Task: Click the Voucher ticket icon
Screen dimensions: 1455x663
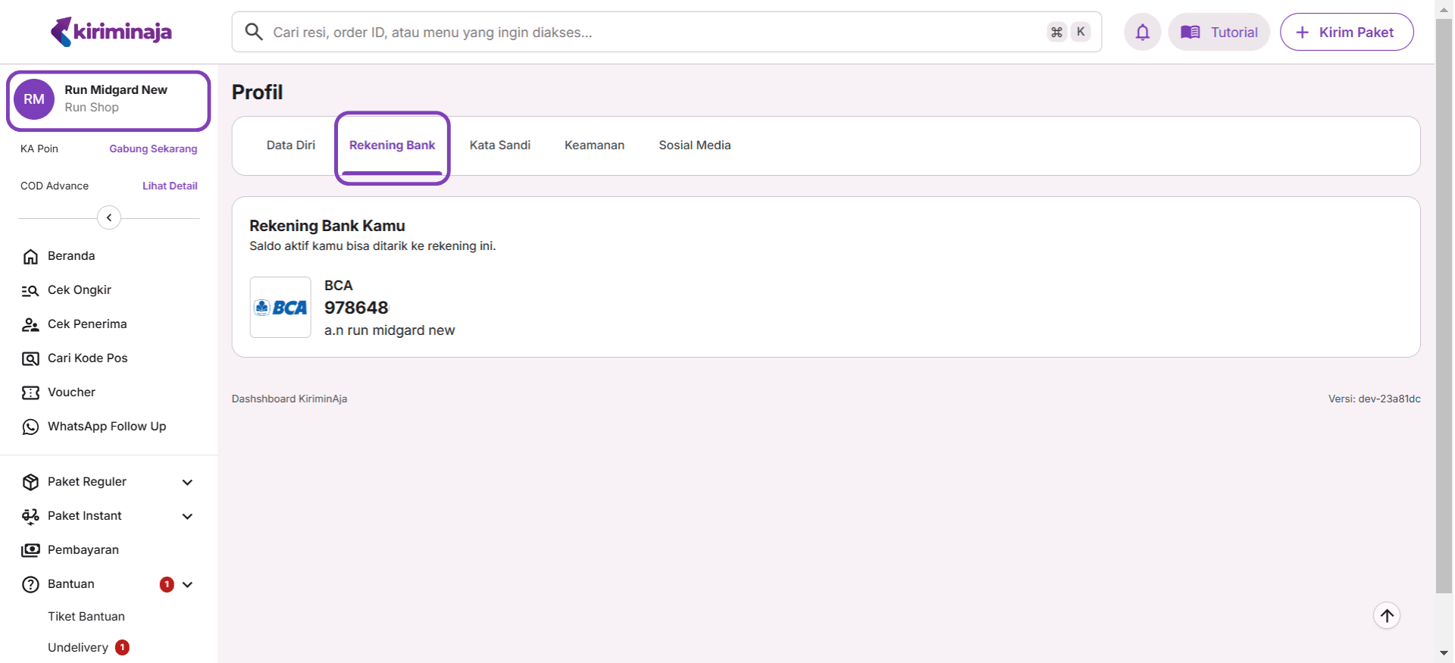Action: tap(30, 392)
